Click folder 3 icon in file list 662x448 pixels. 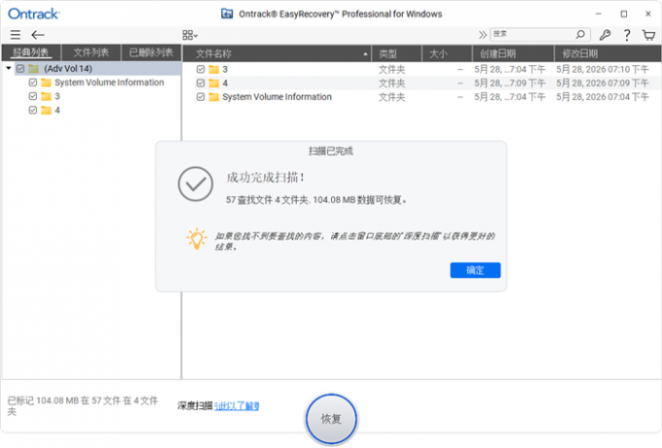pos(214,69)
